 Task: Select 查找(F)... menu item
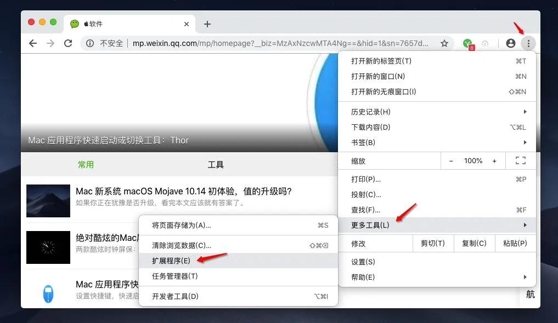click(x=437, y=210)
